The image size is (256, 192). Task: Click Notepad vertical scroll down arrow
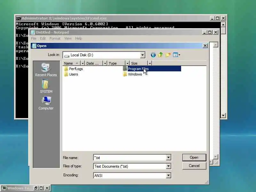215,157
